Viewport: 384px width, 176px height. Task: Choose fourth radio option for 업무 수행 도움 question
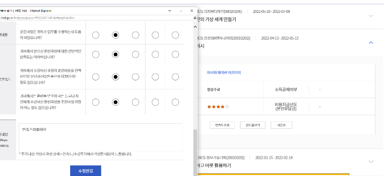tap(155, 35)
